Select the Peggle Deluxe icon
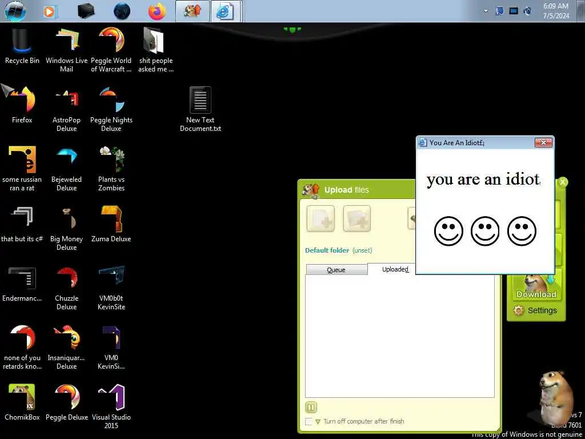The height and width of the screenshot is (439, 585). coord(66,402)
